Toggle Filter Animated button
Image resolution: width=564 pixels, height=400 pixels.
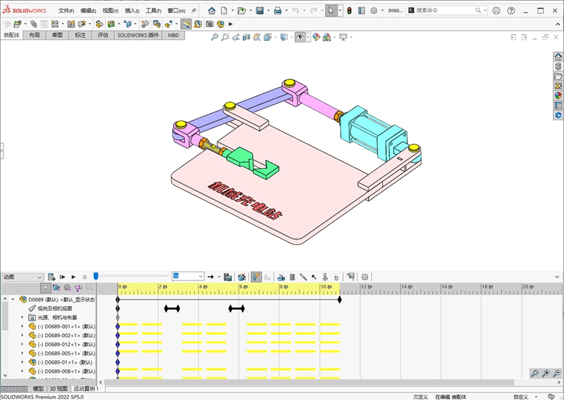(57, 288)
